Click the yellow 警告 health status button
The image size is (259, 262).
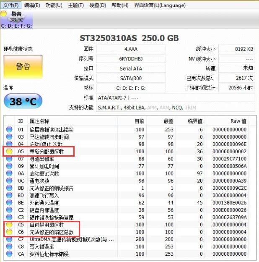click(23, 67)
